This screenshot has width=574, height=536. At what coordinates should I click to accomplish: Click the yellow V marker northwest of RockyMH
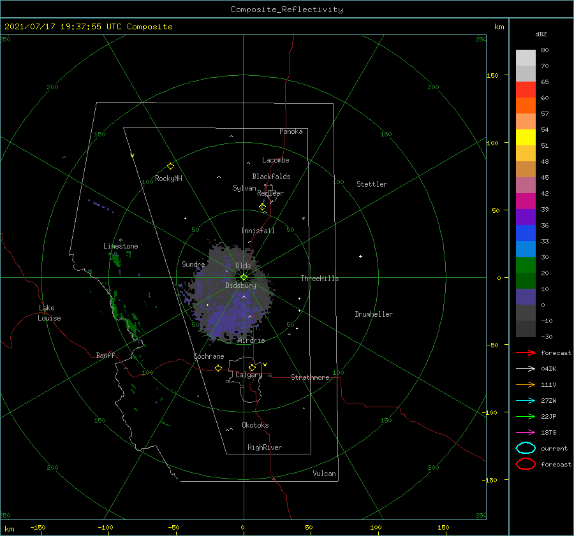[133, 156]
